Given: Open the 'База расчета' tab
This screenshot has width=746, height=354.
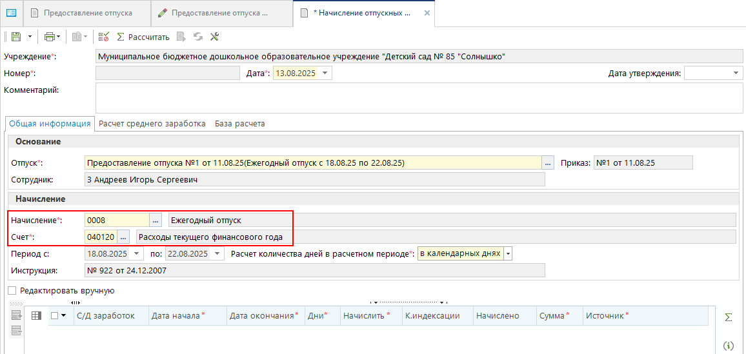Looking at the screenshot, I should [239, 123].
